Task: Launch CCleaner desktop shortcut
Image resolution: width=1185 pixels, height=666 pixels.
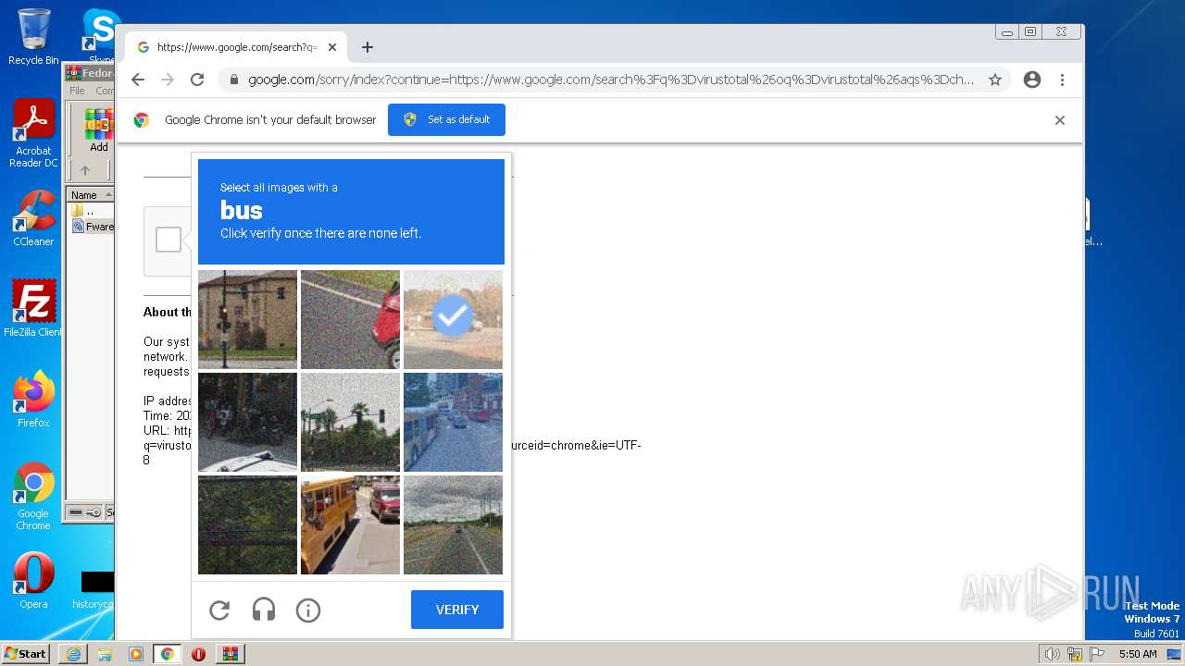Action: coord(33,218)
